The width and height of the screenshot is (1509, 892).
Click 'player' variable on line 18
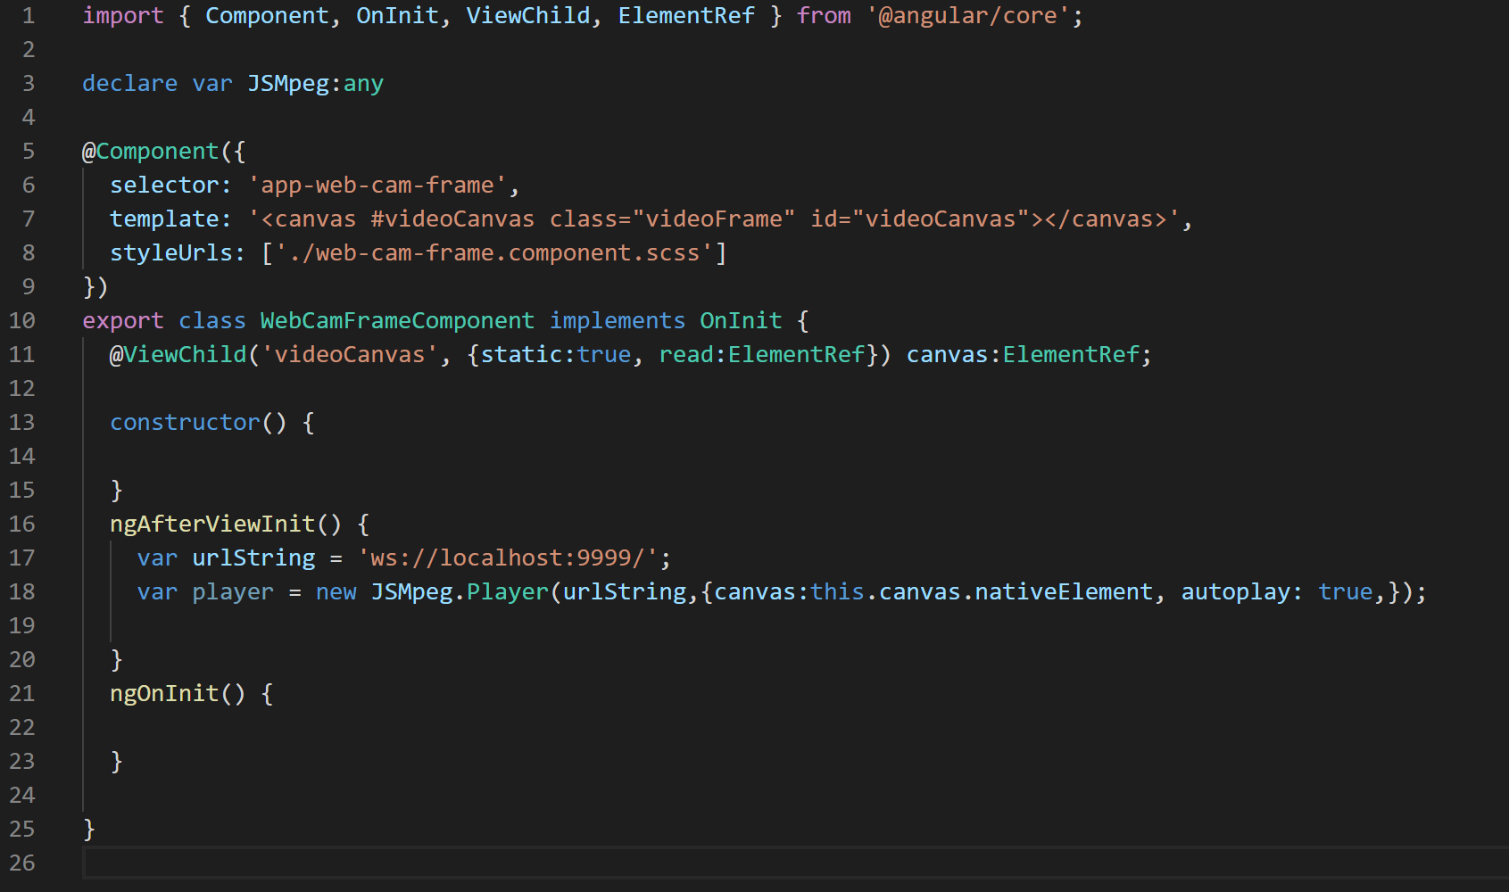[x=233, y=592]
